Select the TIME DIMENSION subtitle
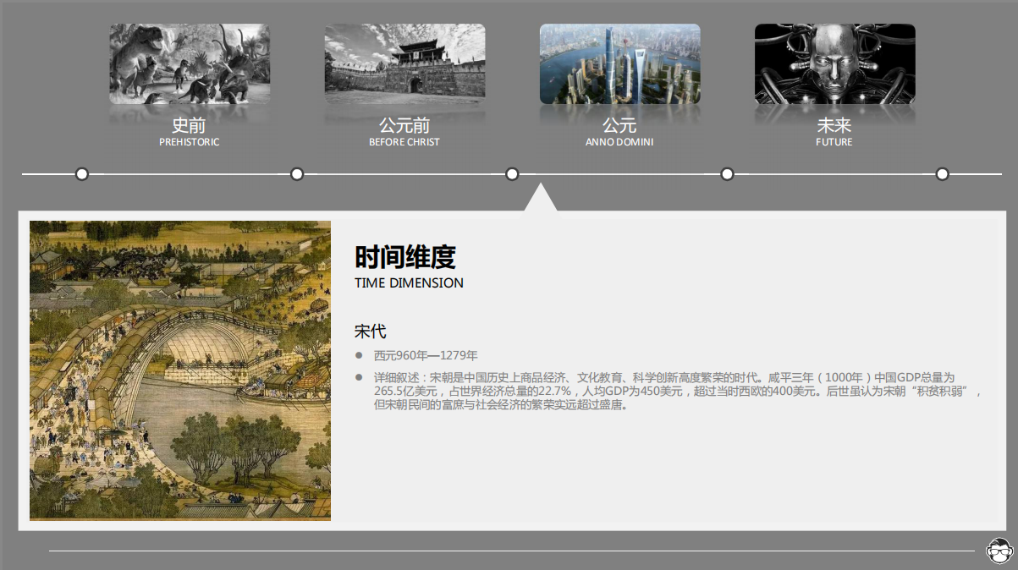 click(409, 283)
